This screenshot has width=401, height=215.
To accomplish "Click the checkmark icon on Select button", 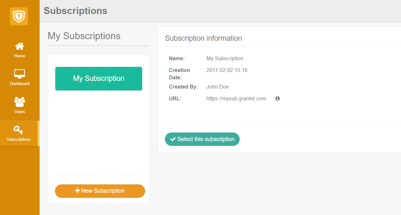I will coord(173,139).
